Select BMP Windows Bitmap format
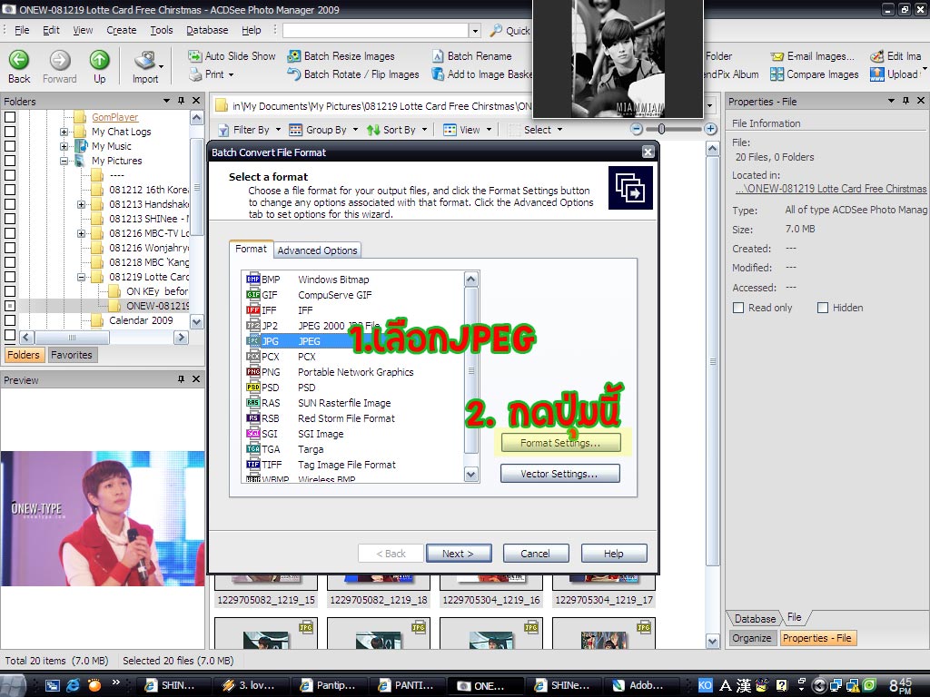Viewport: 930px width, 697px height. [352, 280]
